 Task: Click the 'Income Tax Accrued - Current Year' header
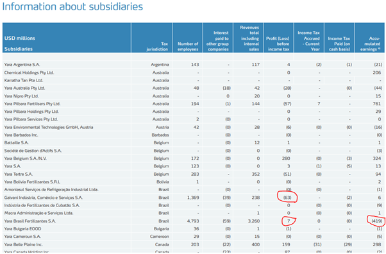pyautogui.click(x=308, y=41)
